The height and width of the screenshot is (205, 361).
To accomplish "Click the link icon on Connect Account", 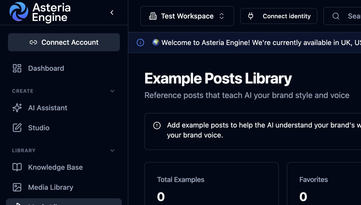I will tap(33, 42).
